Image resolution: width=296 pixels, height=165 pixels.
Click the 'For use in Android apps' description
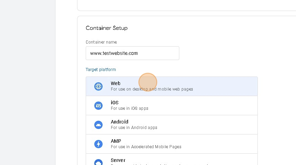pyautogui.click(x=134, y=128)
